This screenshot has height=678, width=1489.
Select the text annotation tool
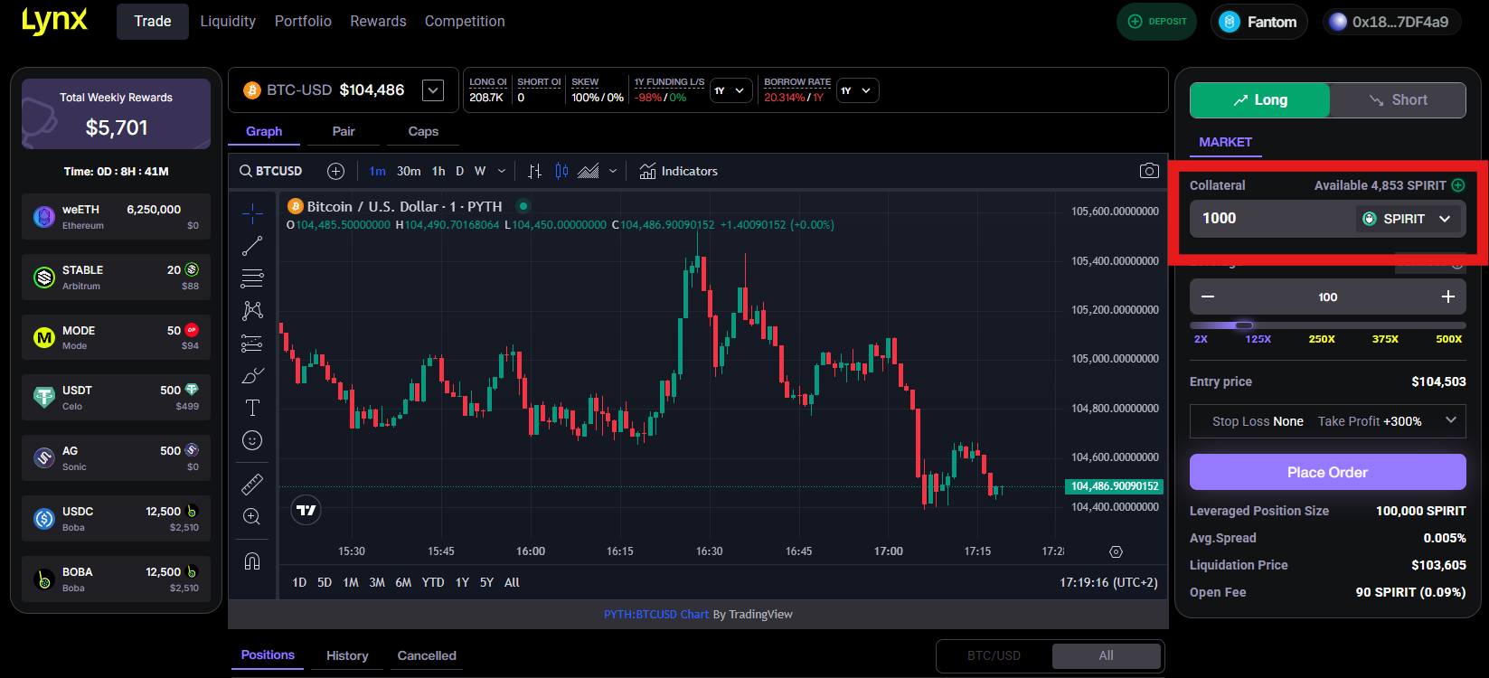pos(252,408)
